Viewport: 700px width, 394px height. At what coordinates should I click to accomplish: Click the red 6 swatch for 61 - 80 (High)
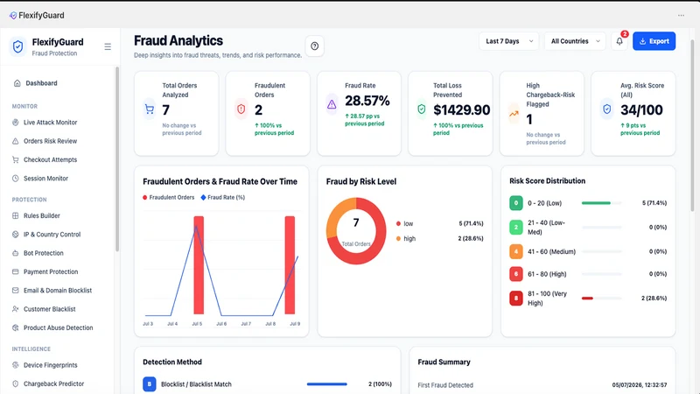pyautogui.click(x=516, y=274)
